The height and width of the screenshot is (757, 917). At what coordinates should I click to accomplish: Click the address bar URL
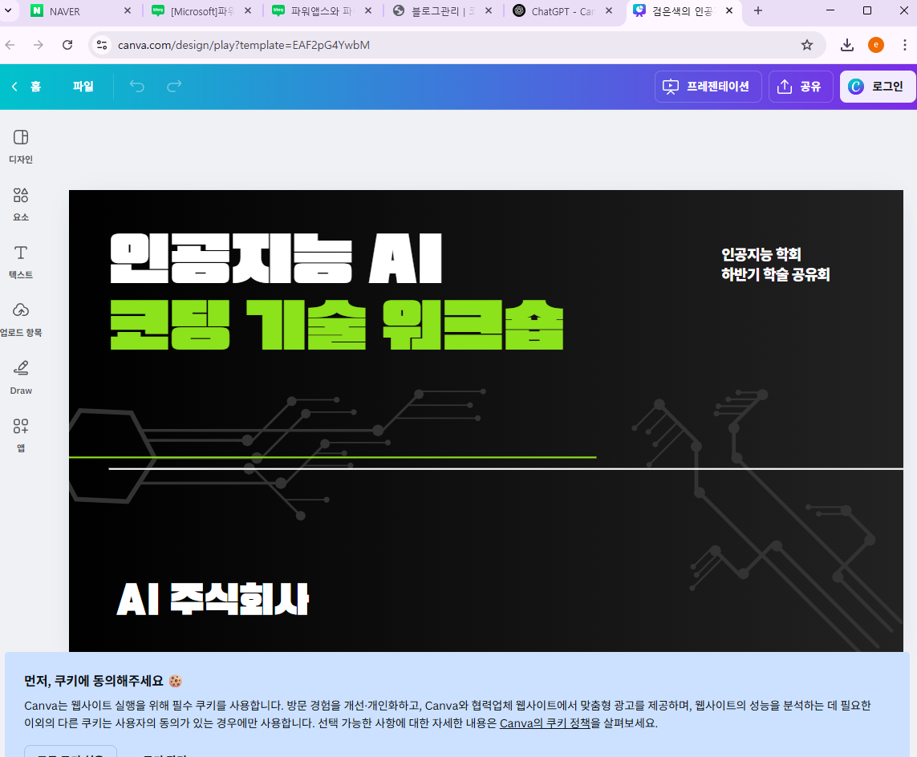point(243,45)
